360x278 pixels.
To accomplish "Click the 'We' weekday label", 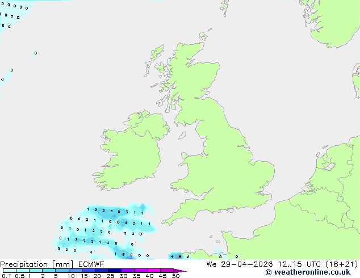I will click(x=211, y=264).
